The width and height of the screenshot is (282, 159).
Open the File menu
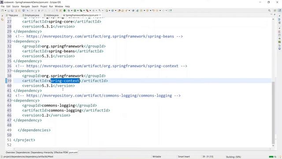(3, 6)
